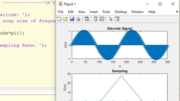Open the File menu
The image size is (180, 101).
pos(61,12)
